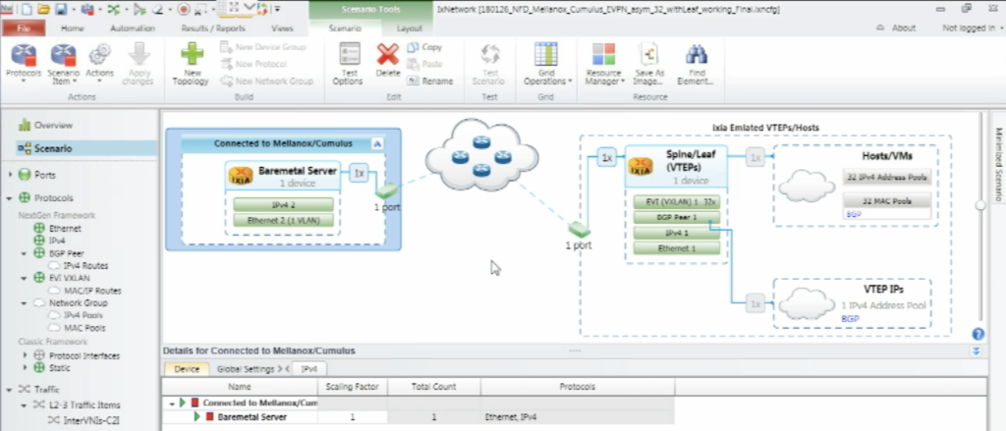The width and height of the screenshot is (1006, 431).
Task: Move the canvas zoom slider handle
Action: pos(979,205)
